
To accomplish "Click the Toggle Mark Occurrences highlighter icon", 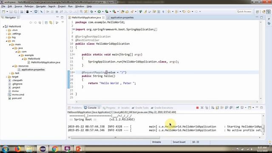I will pyautogui.click(x=145, y=11).
